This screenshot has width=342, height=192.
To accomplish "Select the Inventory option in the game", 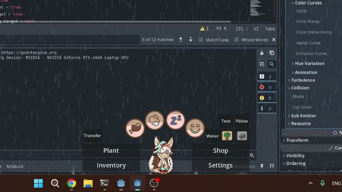I will click(111, 165).
